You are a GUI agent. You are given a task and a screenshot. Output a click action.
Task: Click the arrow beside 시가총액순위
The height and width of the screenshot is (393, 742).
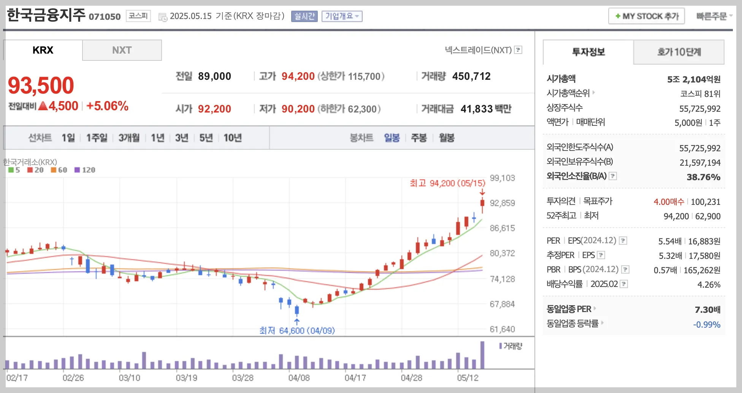pos(594,92)
